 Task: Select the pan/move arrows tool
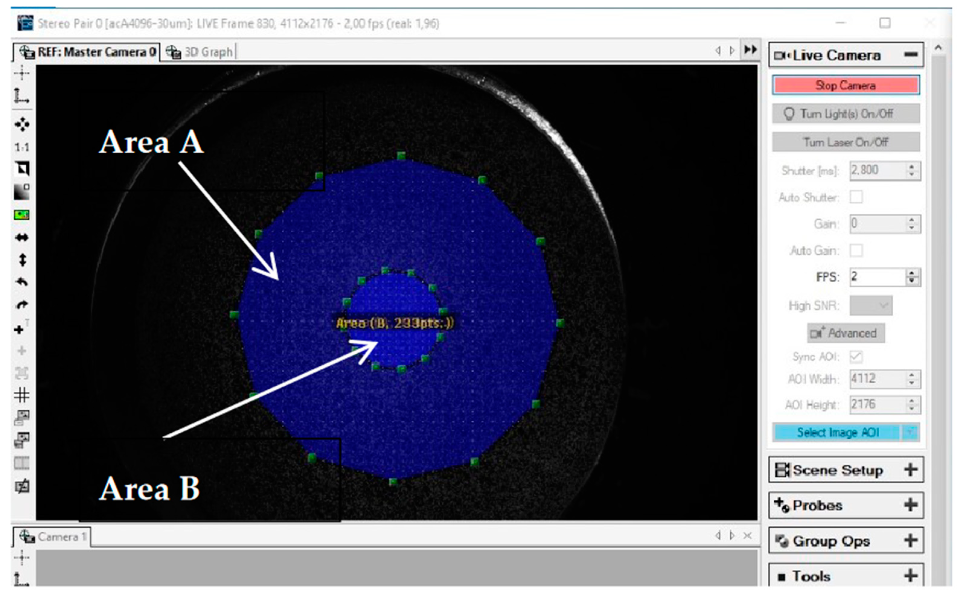point(22,124)
